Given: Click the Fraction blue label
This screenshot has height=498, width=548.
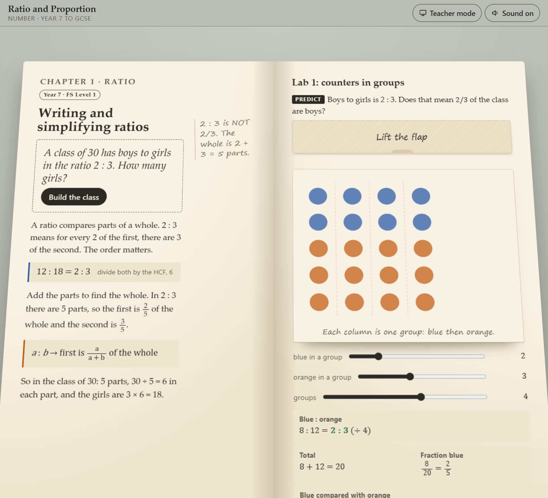Looking at the screenshot, I should [442, 455].
